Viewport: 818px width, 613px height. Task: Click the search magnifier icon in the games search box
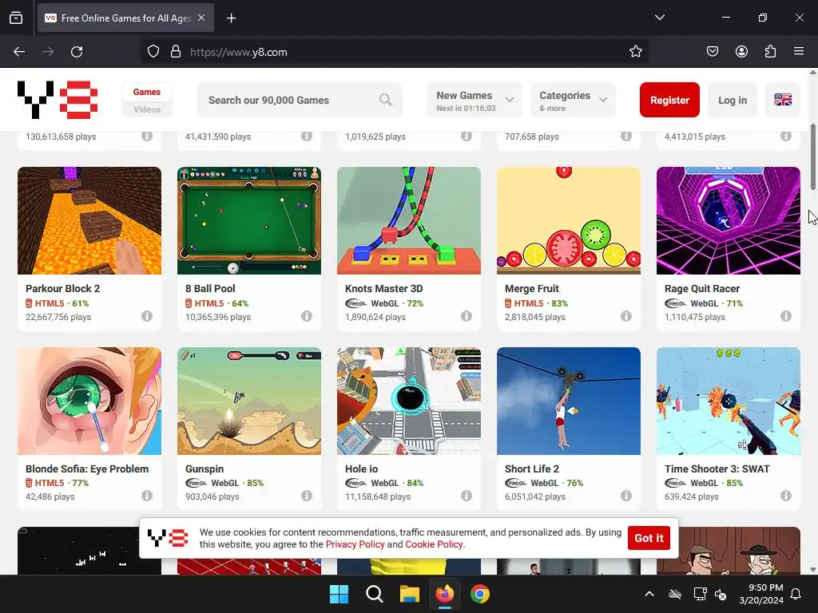386,100
